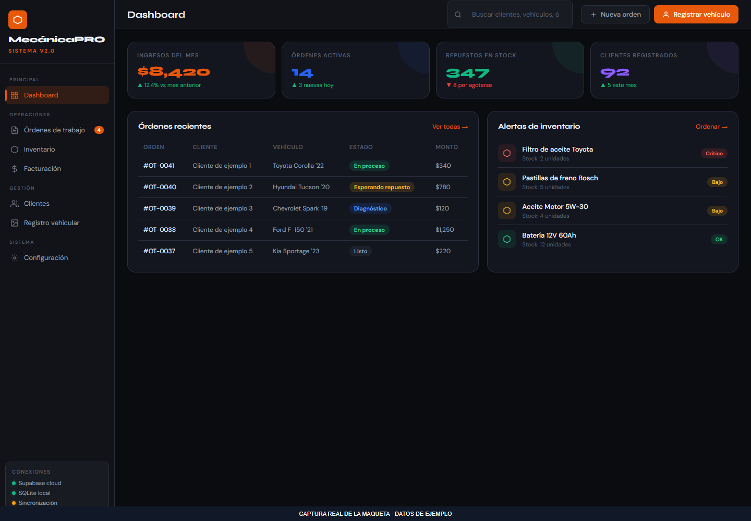751x521 pixels.
Task: Open the Dashboard menu item
Action: point(57,95)
